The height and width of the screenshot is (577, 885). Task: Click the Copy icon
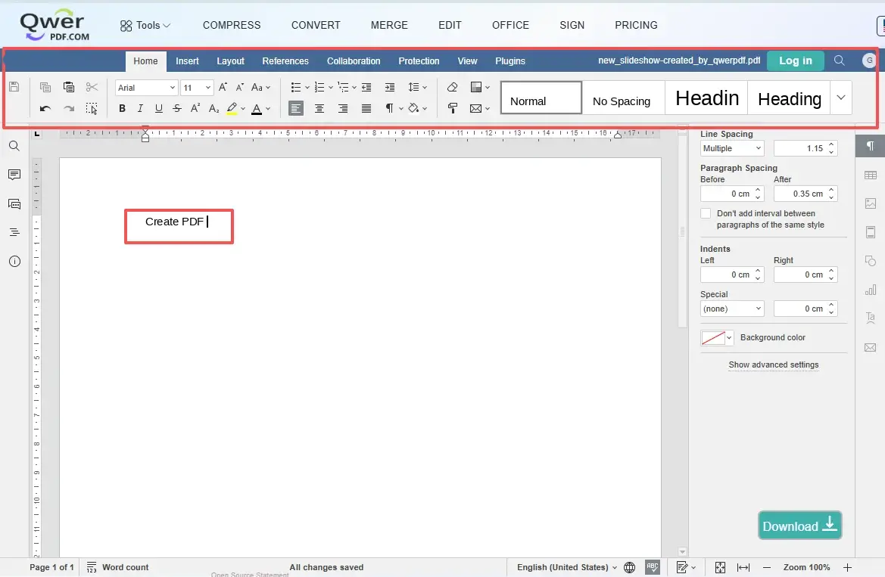(45, 87)
